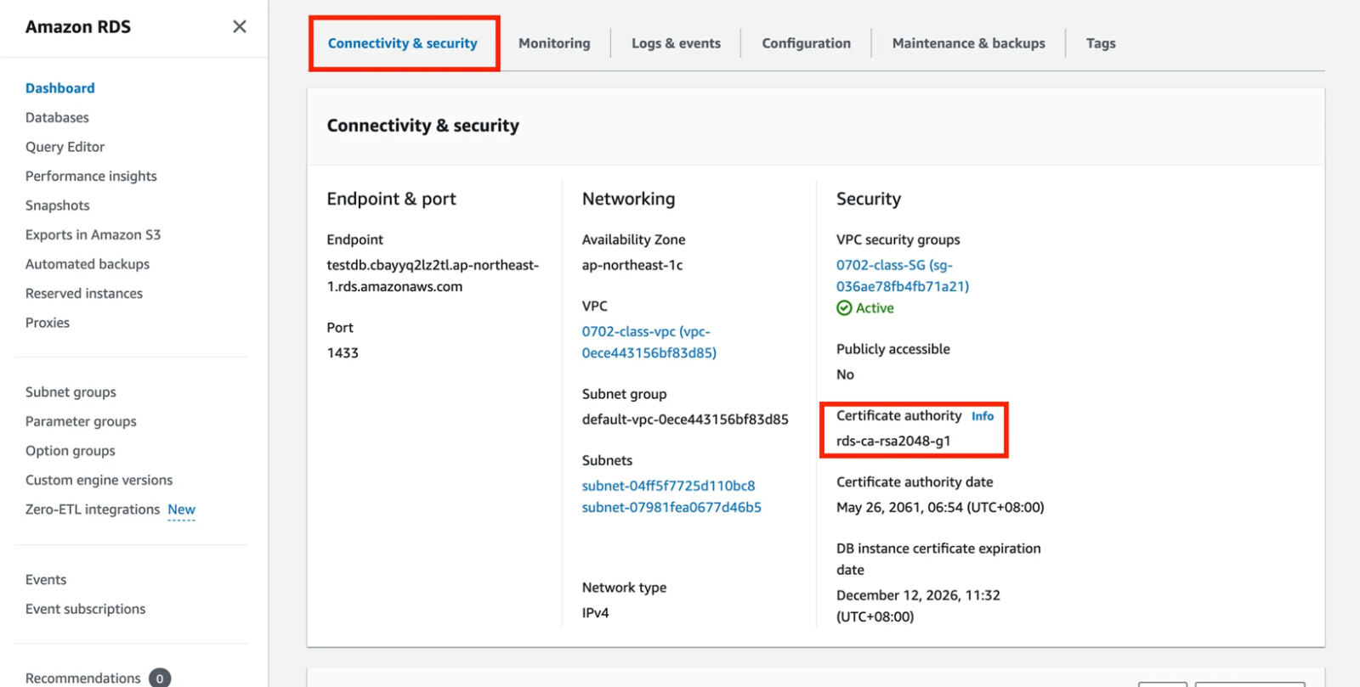Screen dimensions: 1360x687
Task: Select Maintenance & backups tab
Action: click(x=968, y=43)
